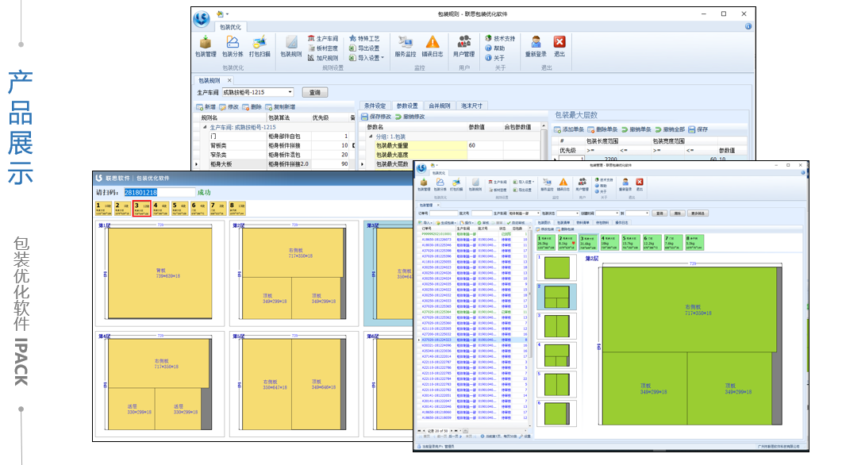The height and width of the screenshot is (465, 842).
Task: Click 技术支持 in the 包装规则 window ribbon
Action: tap(500, 38)
